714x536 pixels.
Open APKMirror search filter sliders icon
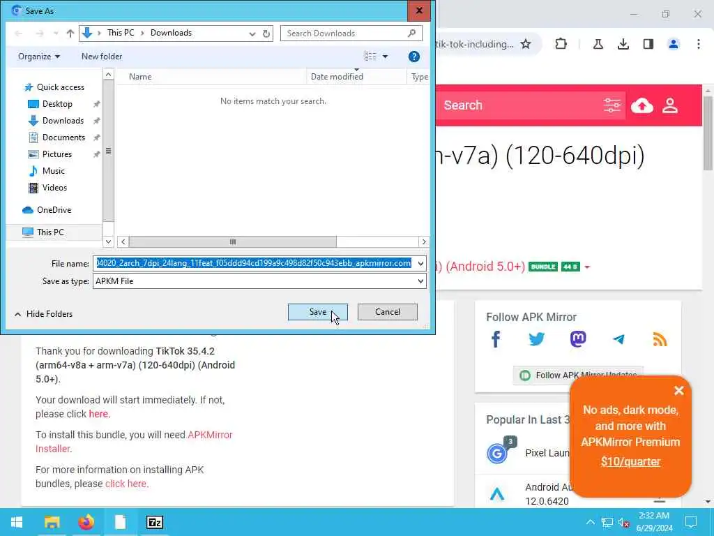(x=612, y=105)
